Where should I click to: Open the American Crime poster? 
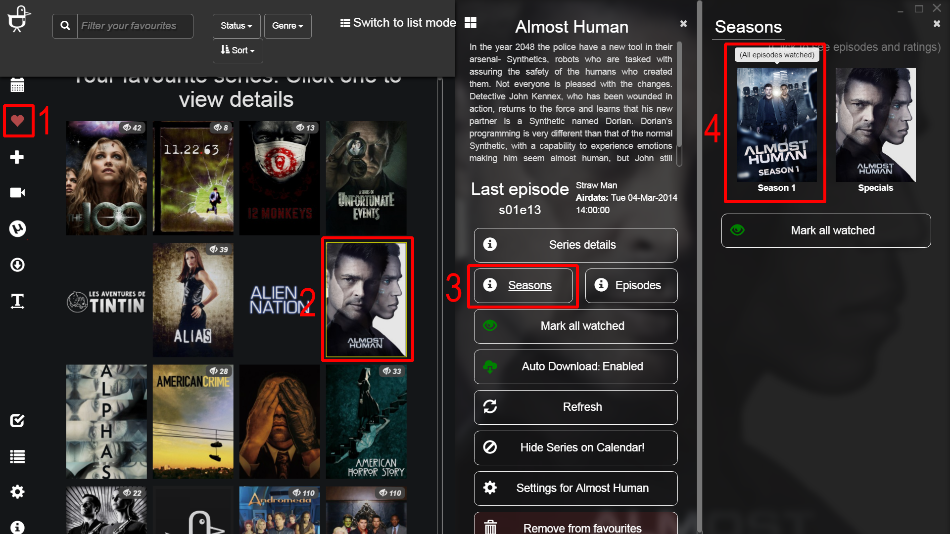click(x=193, y=422)
